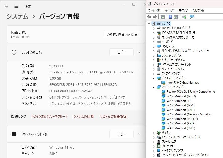The width and height of the screenshot is (223, 158).
Task: Click the プロセッサ processor icon
Action: tap(159, 146)
